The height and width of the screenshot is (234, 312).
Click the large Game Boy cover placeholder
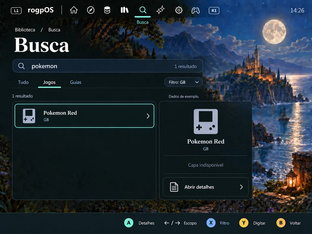pos(205,121)
